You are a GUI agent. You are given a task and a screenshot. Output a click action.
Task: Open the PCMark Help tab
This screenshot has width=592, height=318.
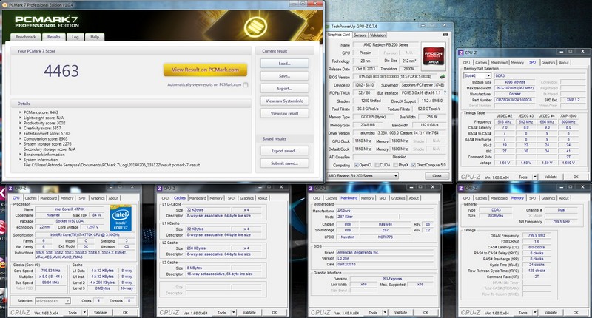95,37
